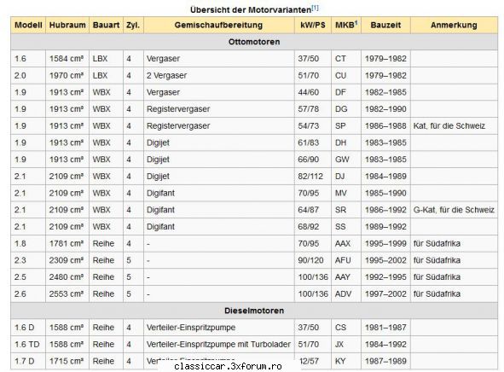This screenshot has width=504, height=372.
Task: Select the Hubraum column header
Action: click(67, 25)
